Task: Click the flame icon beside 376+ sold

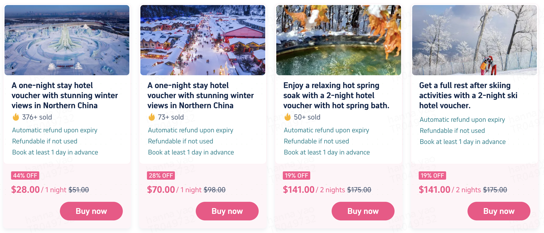Action: (16, 117)
